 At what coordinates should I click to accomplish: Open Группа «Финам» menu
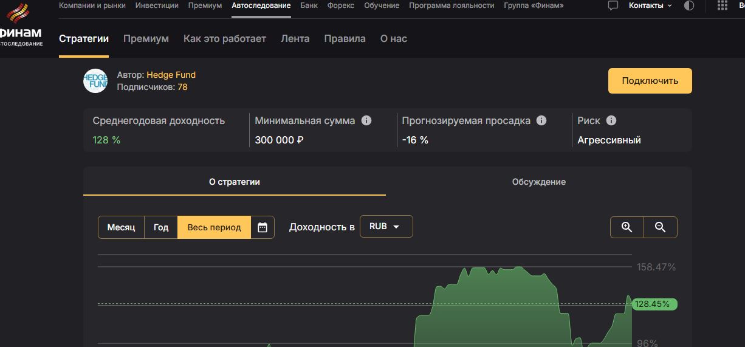[534, 5]
